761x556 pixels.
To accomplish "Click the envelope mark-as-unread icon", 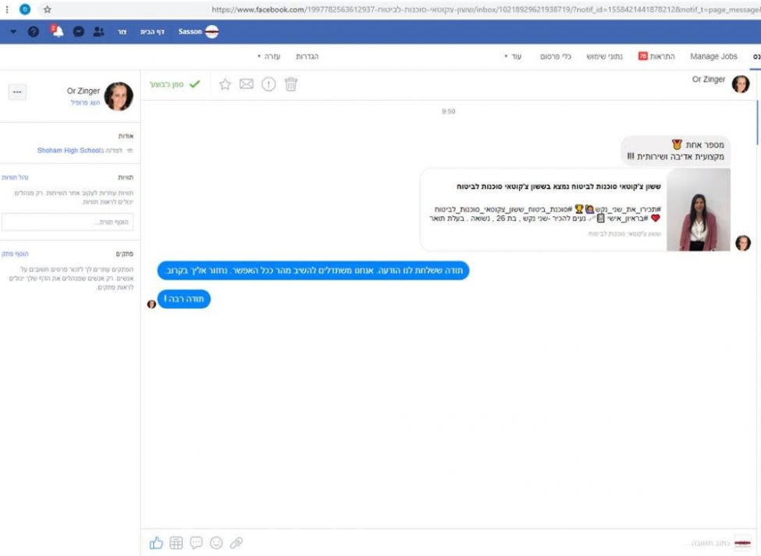I will point(247,84).
